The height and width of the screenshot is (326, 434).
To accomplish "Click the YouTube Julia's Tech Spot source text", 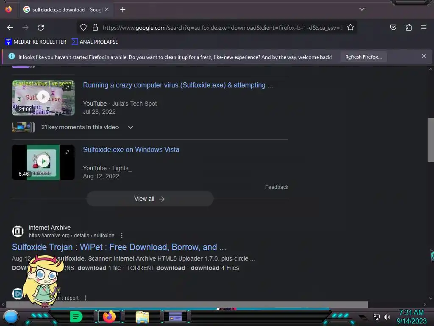I will [x=120, y=104].
